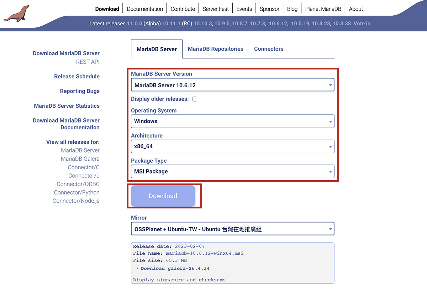Open release 10.11.1 RC link
Image resolution: width=427 pixels, height=290 pixels.
(x=172, y=24)
